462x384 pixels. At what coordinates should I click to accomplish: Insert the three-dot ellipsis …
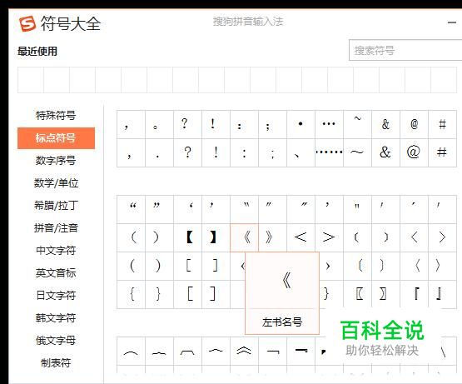coord(329,124)
